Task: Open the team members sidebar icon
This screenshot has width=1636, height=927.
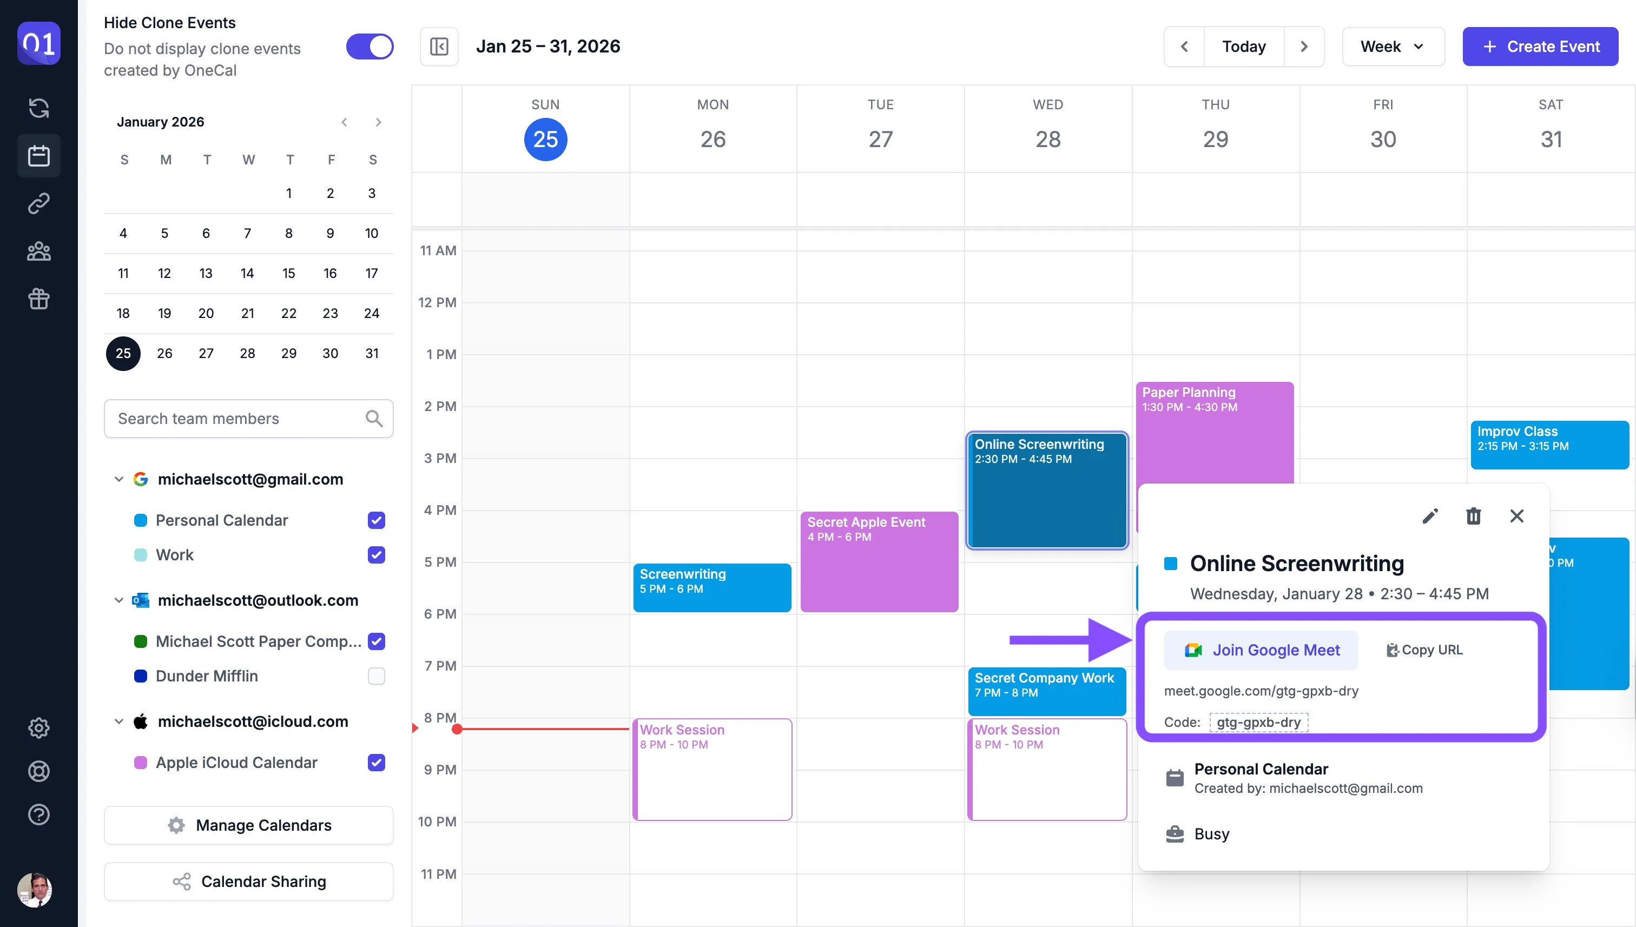Action: pyautogui.click(x=39, y=251)
